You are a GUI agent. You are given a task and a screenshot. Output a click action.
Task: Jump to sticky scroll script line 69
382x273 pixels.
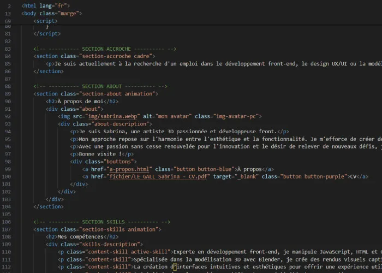pos(45,21)
